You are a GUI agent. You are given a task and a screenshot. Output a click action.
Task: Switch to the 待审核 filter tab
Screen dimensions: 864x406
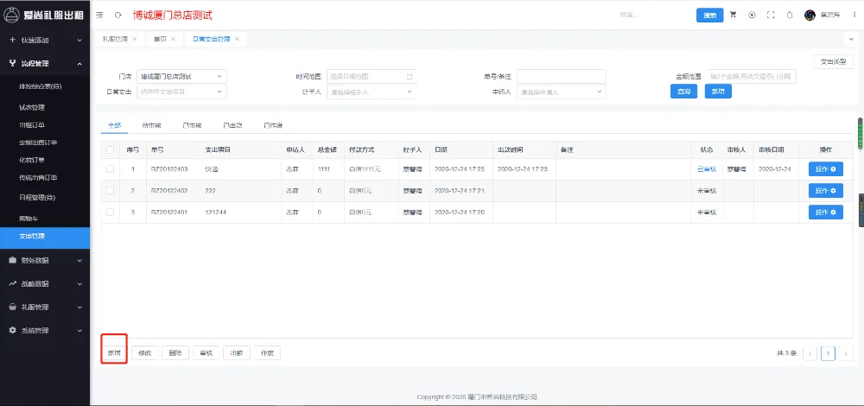151,126
